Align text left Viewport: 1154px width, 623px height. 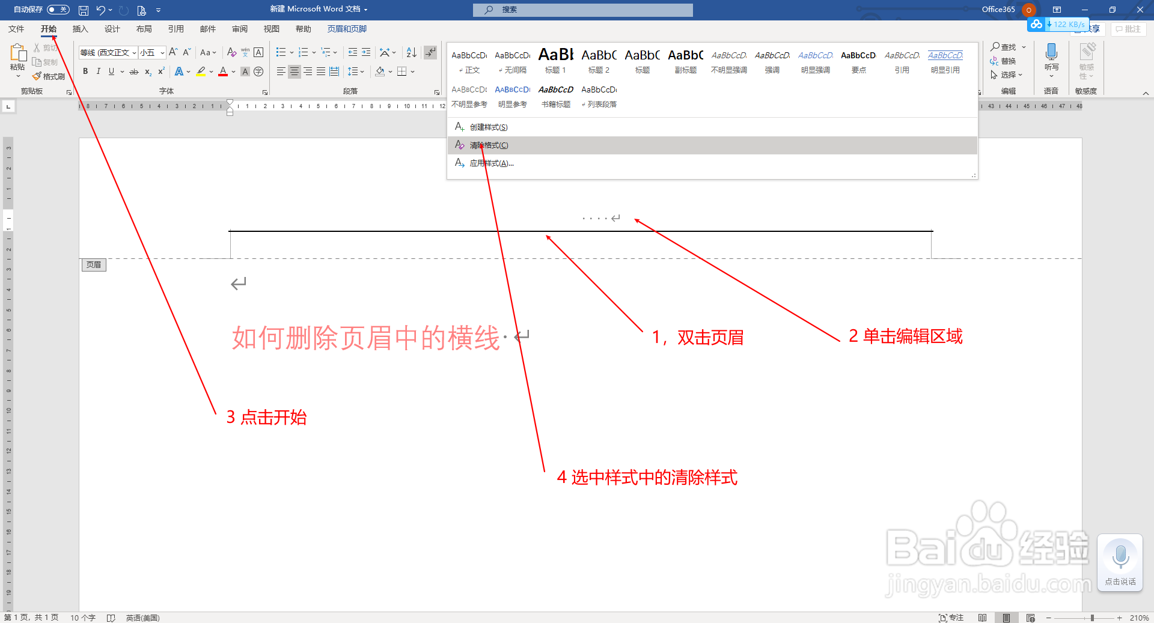[x=281, y=71]
